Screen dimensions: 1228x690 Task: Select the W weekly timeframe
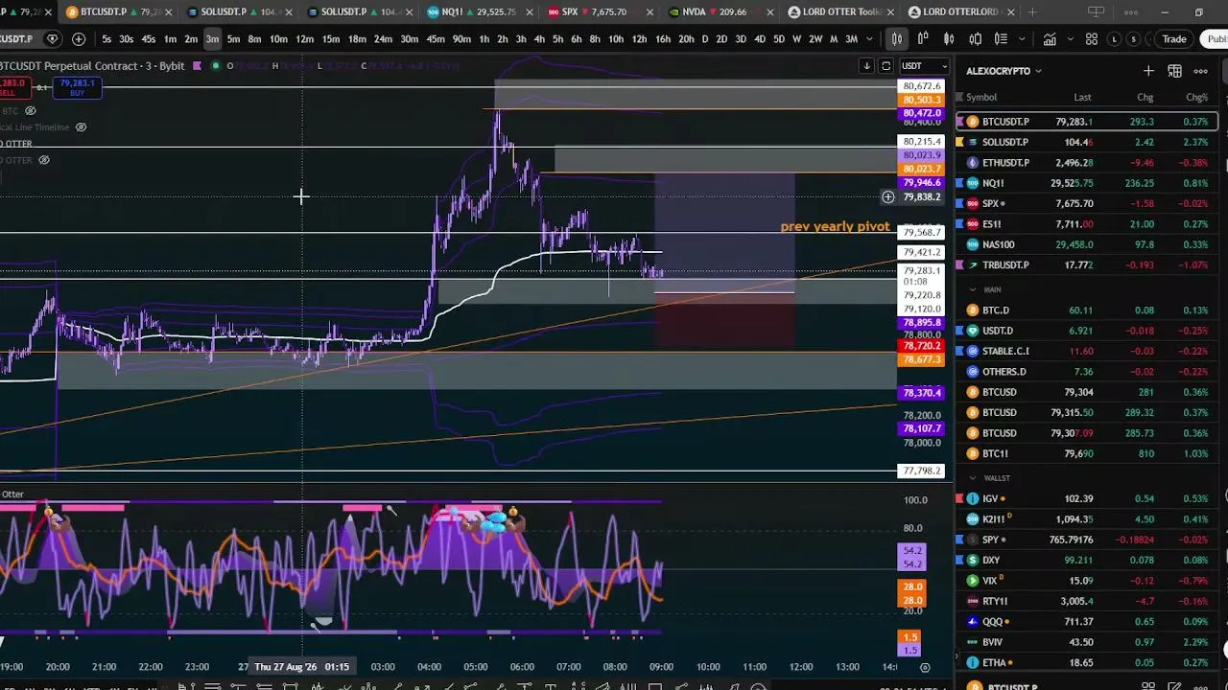coord(795,39)
